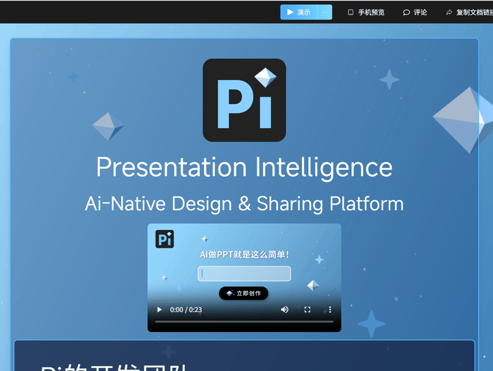Screen dimensions: 493x371
Task: Play the embedded video
Action: (160, 309)
